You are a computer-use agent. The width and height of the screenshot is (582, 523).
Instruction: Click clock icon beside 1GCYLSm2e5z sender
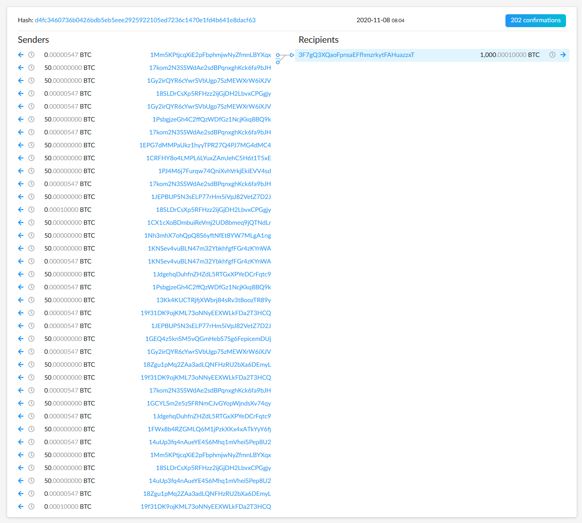[31, 403]
